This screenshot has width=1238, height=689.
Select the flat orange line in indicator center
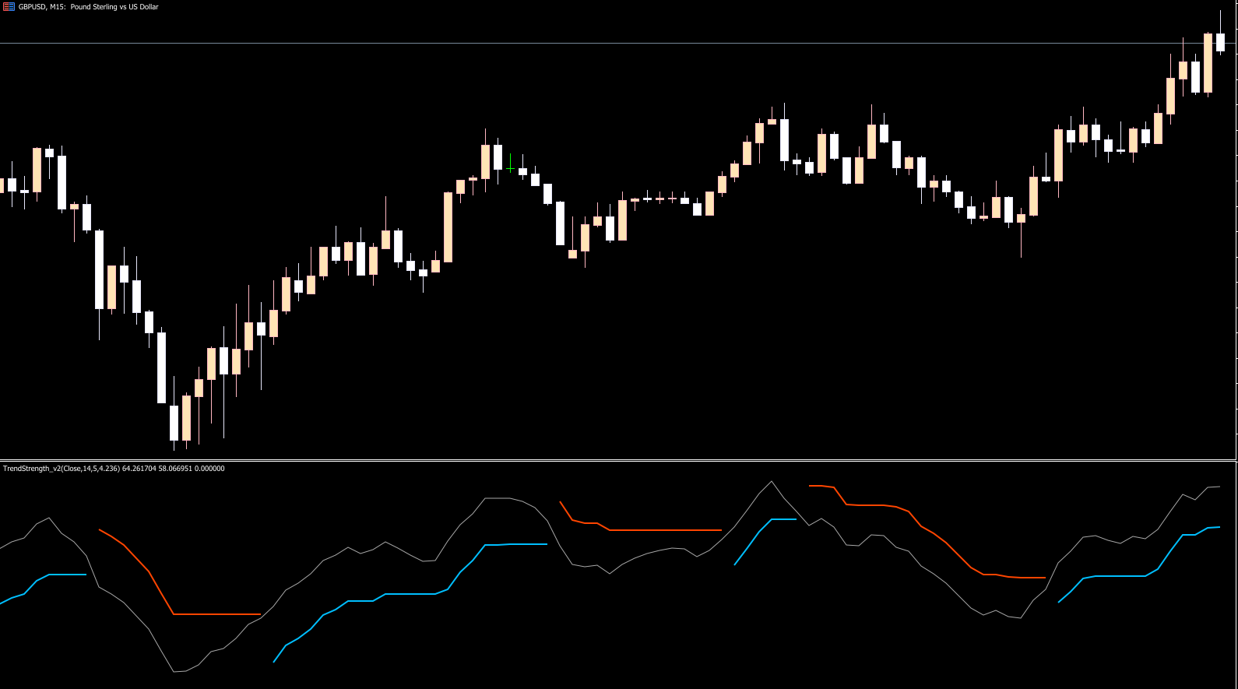[x=662, y=530]
